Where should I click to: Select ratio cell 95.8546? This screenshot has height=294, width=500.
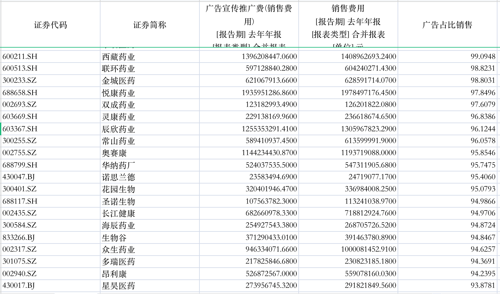pyautogui.click(x=447, y=153)
